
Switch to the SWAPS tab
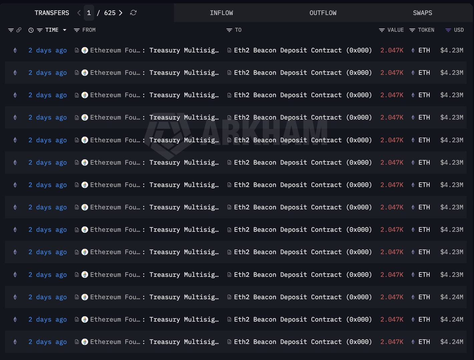(x=422, y=13)
